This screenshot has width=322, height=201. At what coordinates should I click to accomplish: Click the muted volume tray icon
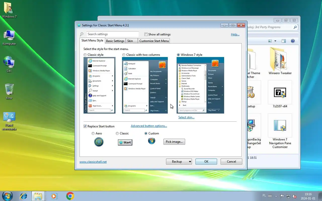point(294,196)
